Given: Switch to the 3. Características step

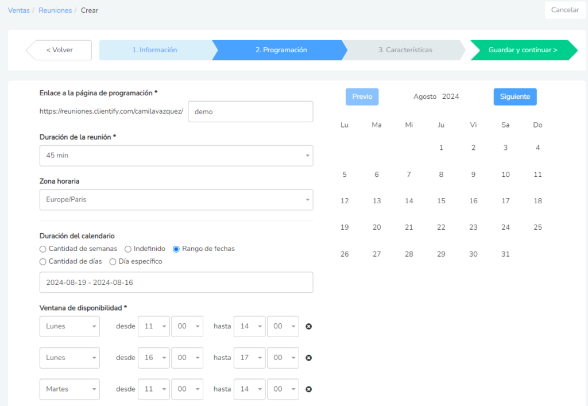Looking at the screenshot, I should tap(405, 50).
